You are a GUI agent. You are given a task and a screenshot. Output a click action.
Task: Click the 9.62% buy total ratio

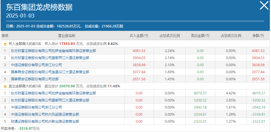click(113, 44)
